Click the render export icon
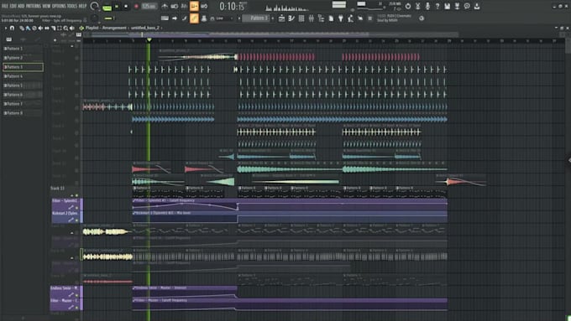The image size is (571, 321). [457, 6]
